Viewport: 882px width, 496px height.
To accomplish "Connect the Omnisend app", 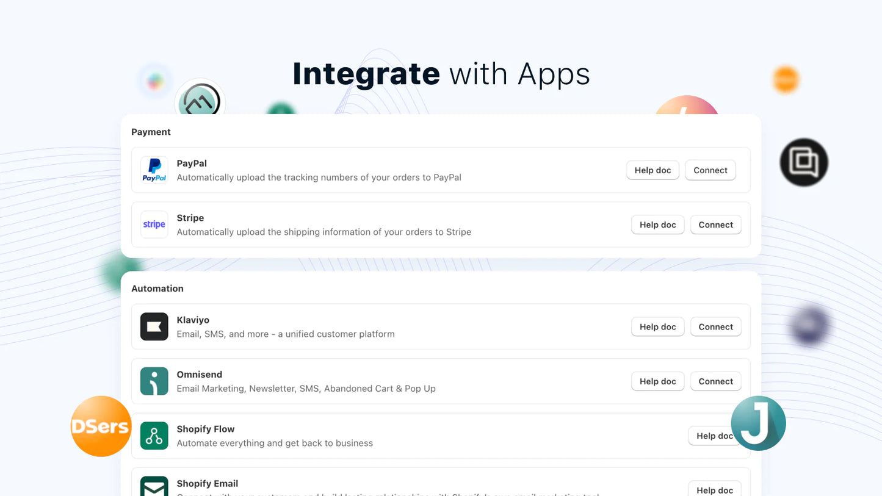I will [x=715, y=381].
